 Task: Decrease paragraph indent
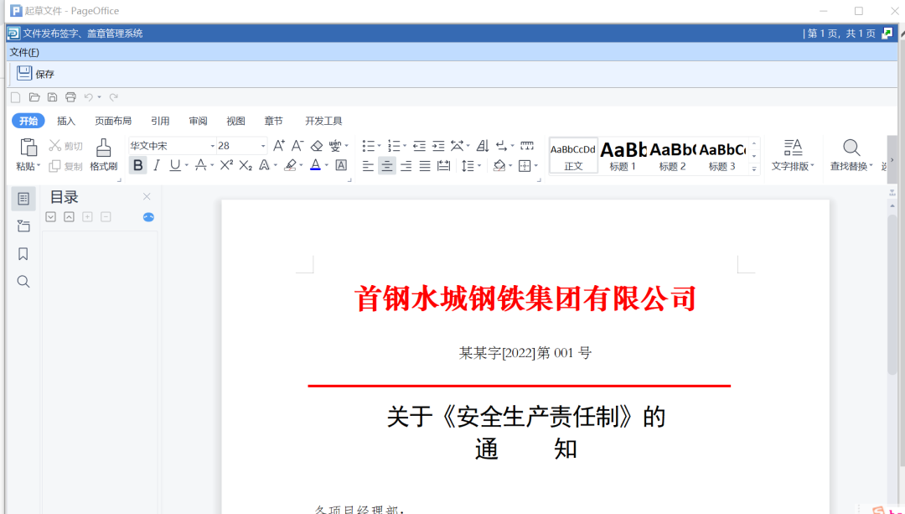(420, 146)
